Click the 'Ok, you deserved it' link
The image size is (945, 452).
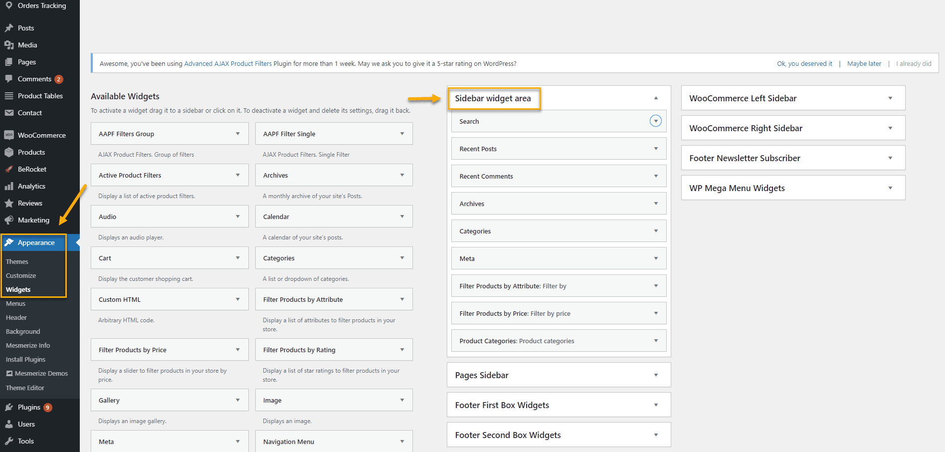tap(804, 63)
